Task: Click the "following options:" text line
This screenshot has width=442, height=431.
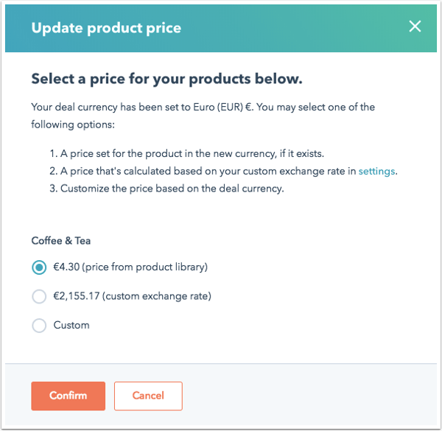Action: (73, 125)
